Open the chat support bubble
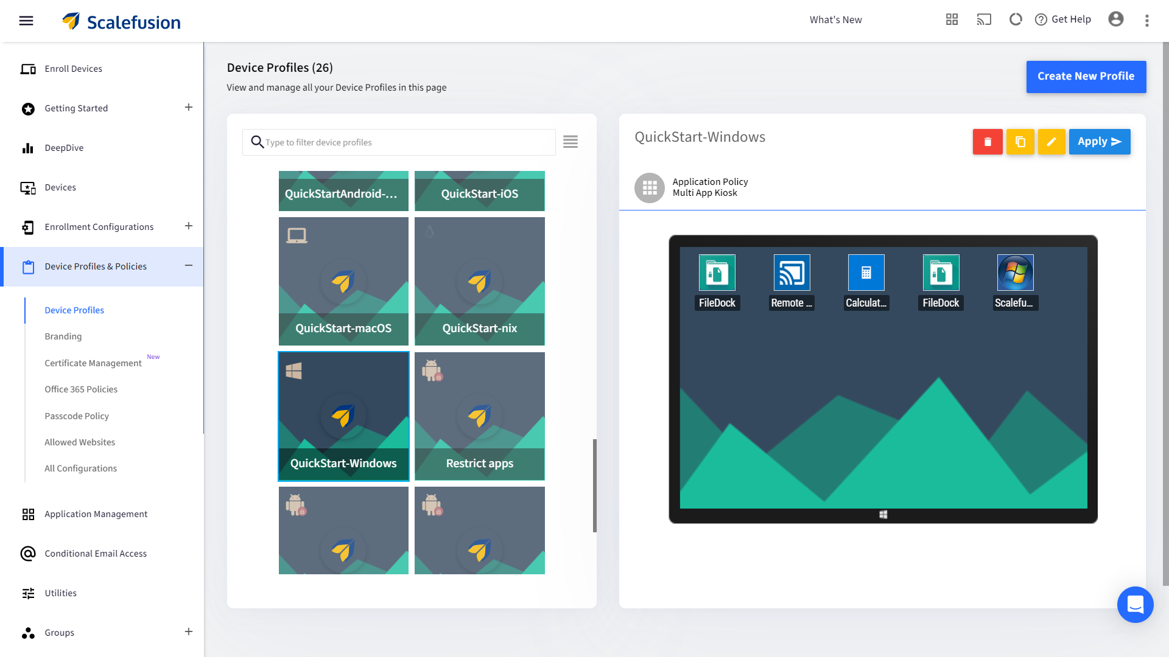 coord(1136,605)
